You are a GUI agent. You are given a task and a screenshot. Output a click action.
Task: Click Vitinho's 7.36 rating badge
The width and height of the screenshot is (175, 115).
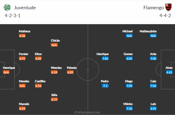click(129, 108)
